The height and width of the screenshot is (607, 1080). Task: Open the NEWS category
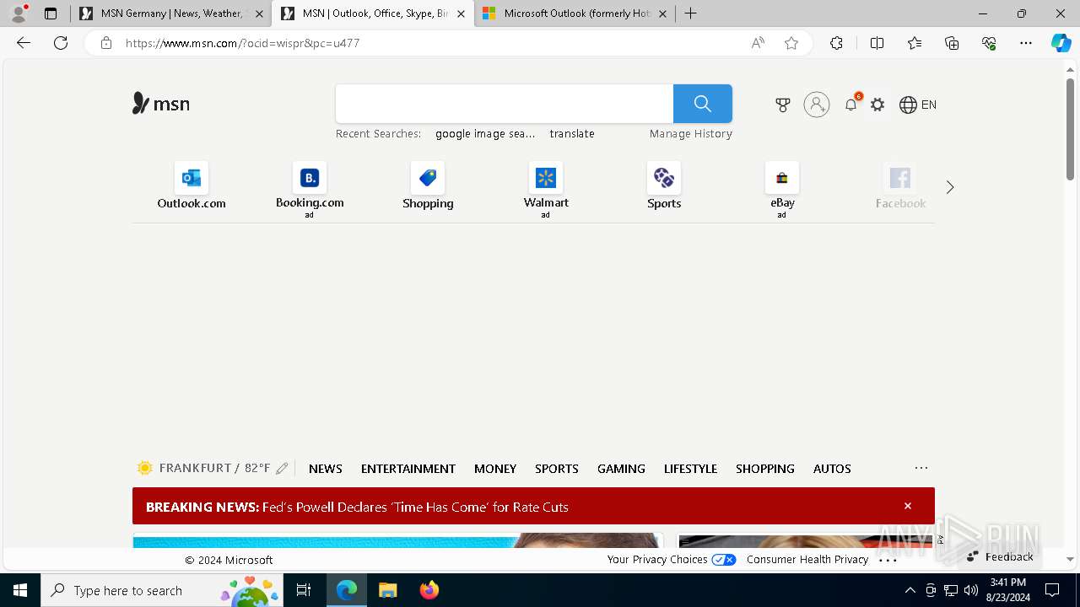(x=326, y=469)
